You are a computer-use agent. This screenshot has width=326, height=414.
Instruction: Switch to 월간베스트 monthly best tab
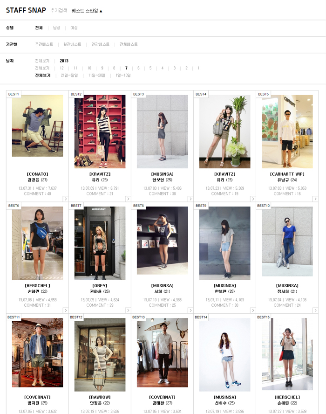point(72,44)
